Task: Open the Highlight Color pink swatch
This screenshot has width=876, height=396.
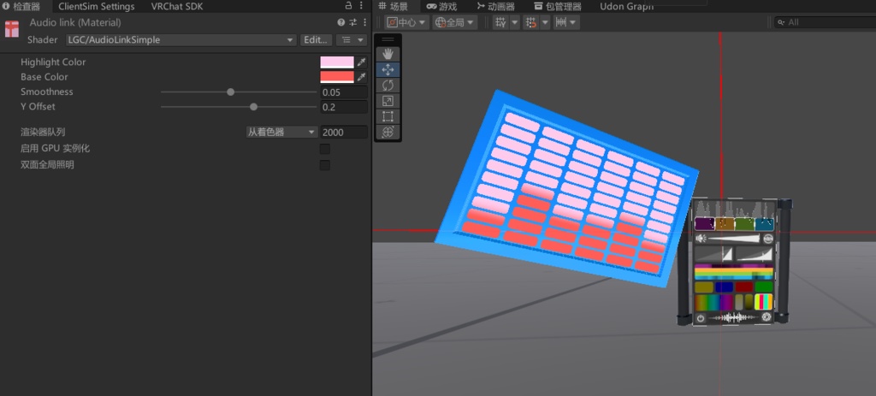Action: [x=337, y=62]
